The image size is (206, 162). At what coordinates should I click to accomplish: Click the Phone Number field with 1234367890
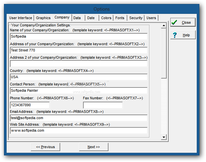30,105
